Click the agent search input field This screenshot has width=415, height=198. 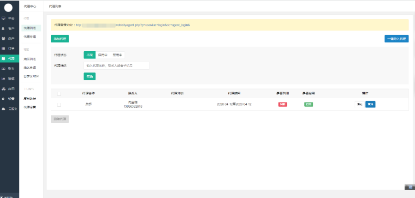pos(116,66)
